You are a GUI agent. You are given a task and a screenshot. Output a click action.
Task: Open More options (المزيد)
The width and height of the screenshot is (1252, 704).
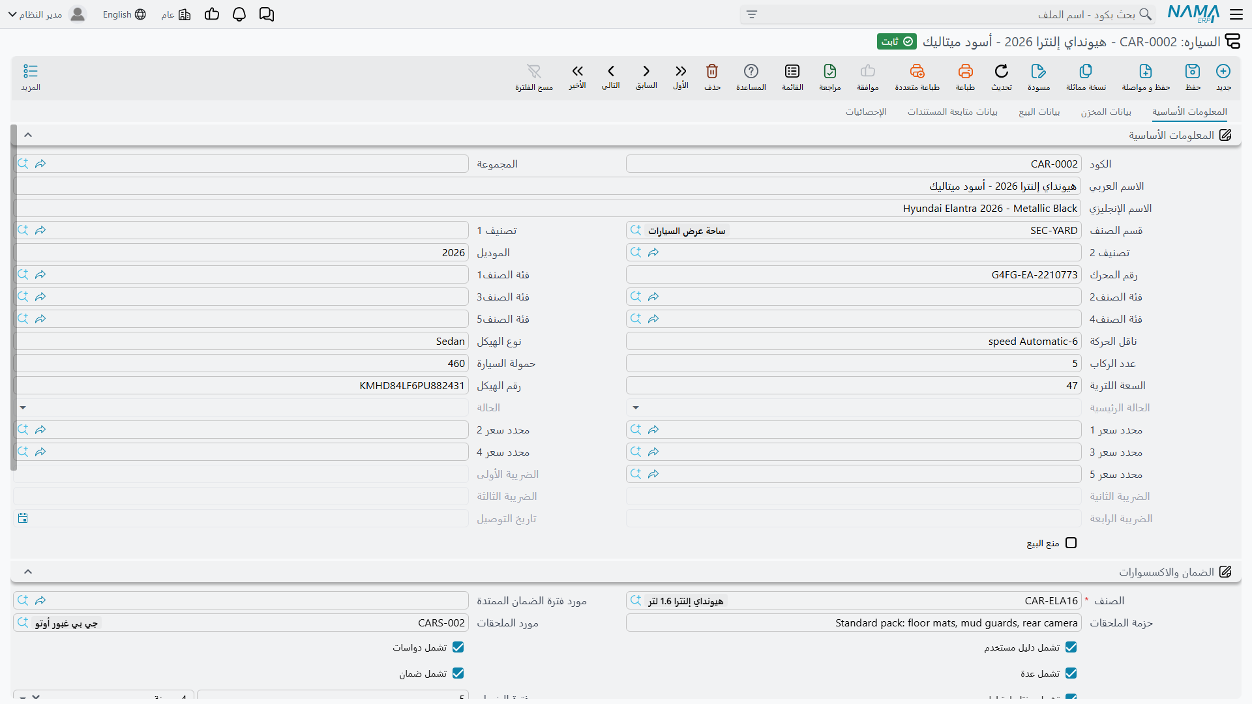31,77
